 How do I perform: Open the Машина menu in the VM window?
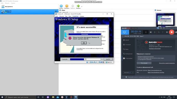point(62,16)
